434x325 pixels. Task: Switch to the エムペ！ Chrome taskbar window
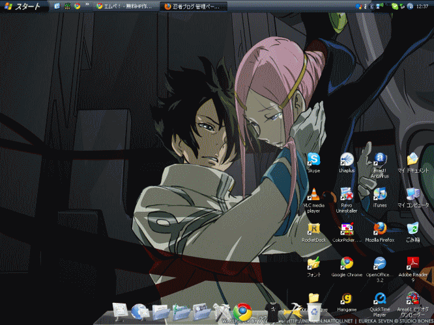pyautogui.click(x=124, y=6)
